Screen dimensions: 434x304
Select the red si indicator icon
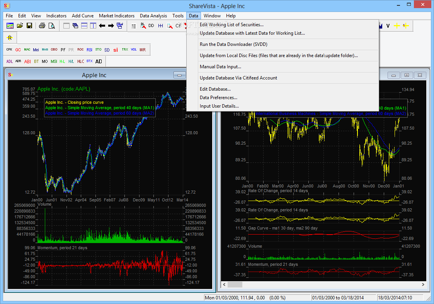pyautogui.click(x=116, y=50)
